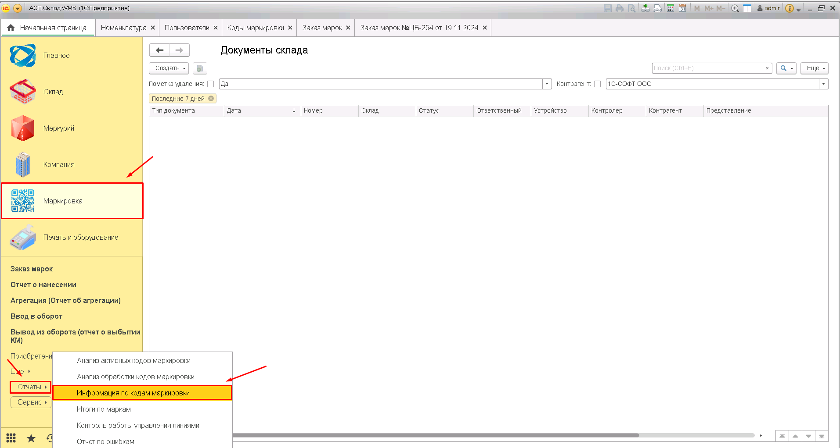Toggle the Пометка удаления checkbox
840x448 pixels.
(x=211, y=84)
